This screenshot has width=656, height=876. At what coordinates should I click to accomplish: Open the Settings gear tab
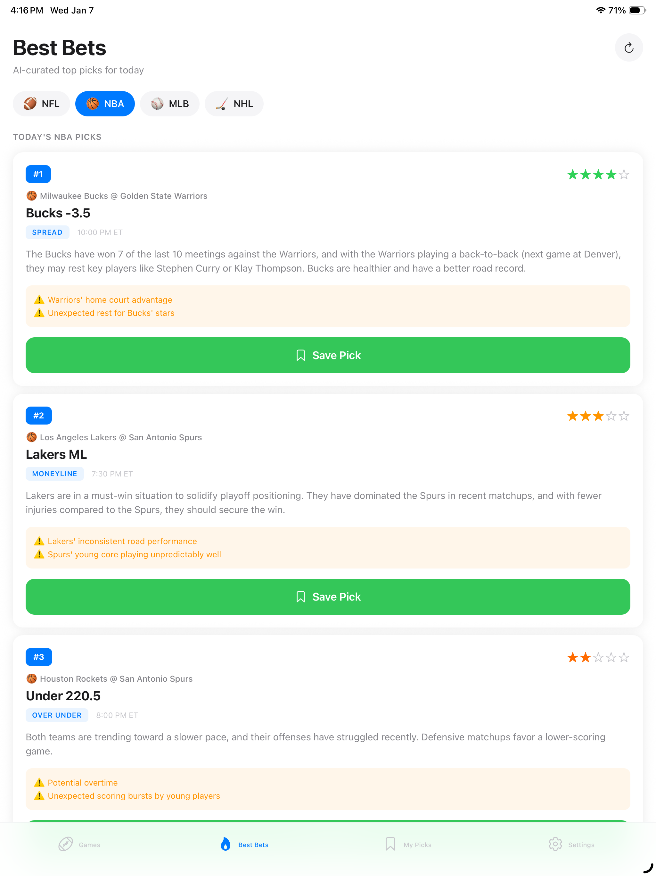[571, 844]
